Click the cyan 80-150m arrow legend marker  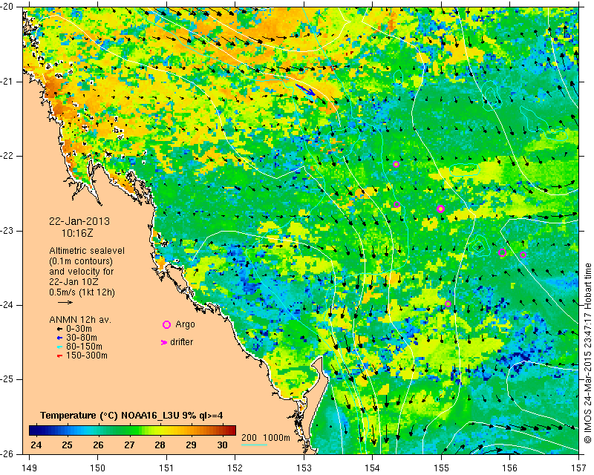point(59,347)
